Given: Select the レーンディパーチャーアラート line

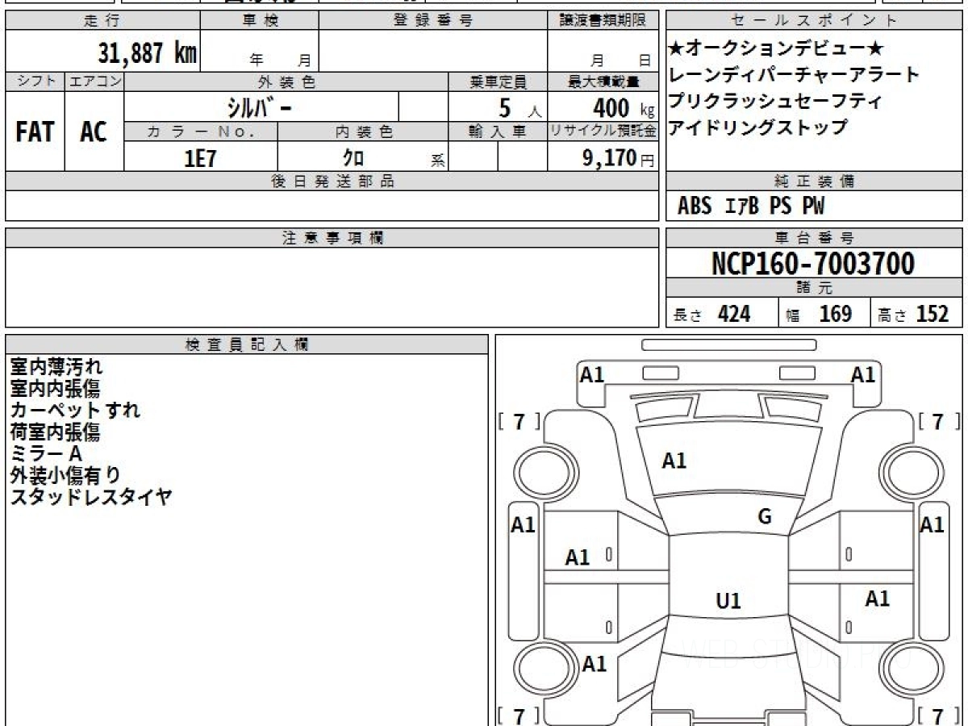Looking at the screenshot, I should pos(794,75).
